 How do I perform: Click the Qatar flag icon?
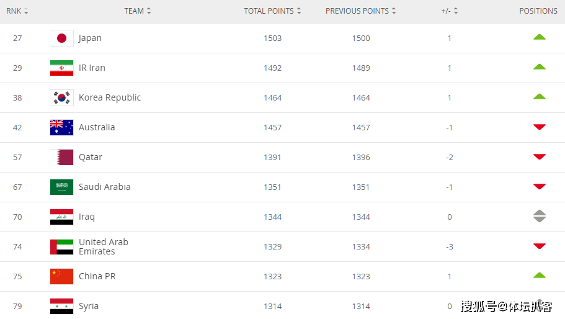(x=61, y=157)
